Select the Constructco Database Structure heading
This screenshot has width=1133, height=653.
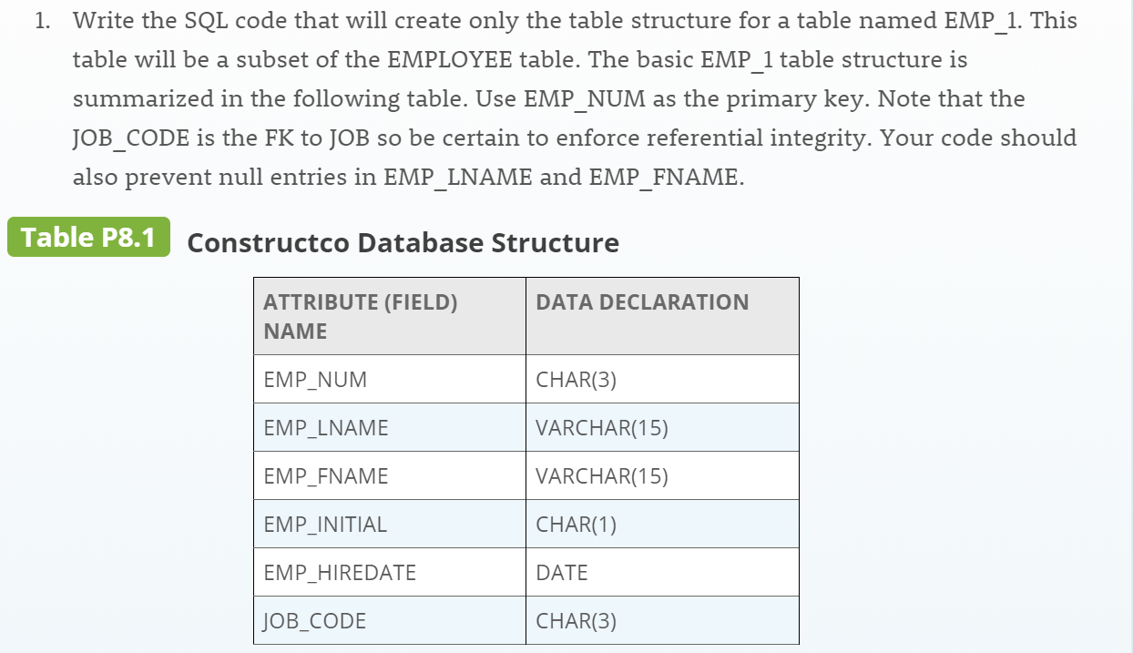point(403,243)
